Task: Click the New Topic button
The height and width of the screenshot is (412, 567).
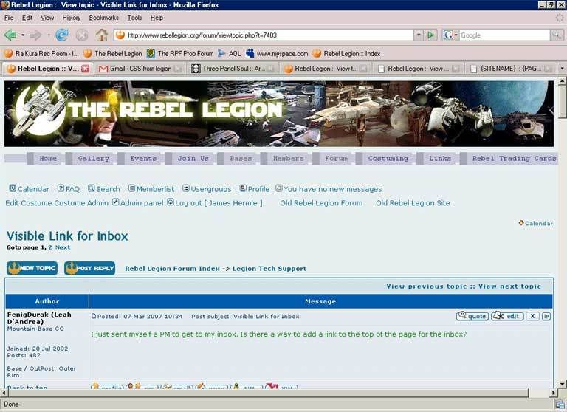Action: 32,268
